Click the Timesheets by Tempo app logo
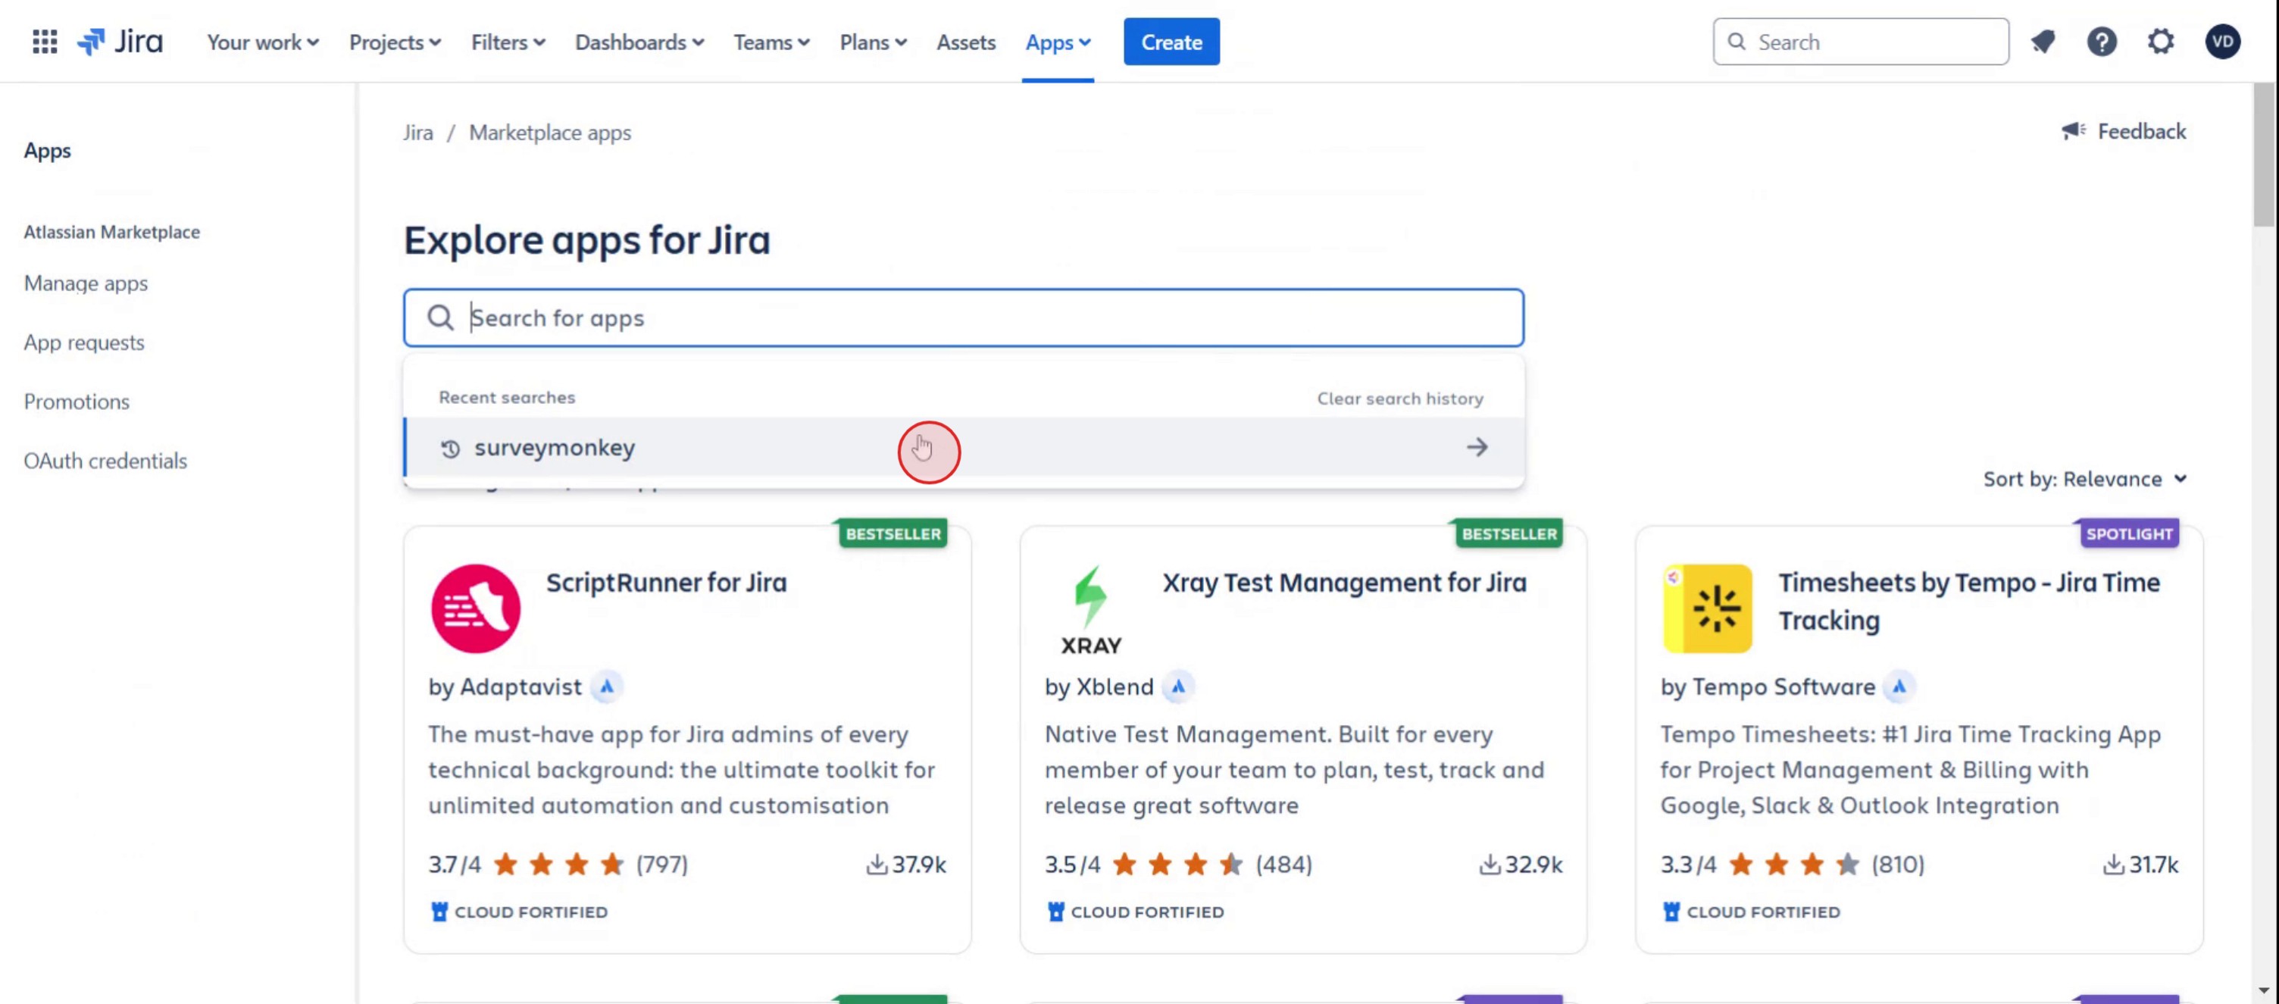The width and height of the screenshot is (2279, 1004). click(x=1706, y=608)
